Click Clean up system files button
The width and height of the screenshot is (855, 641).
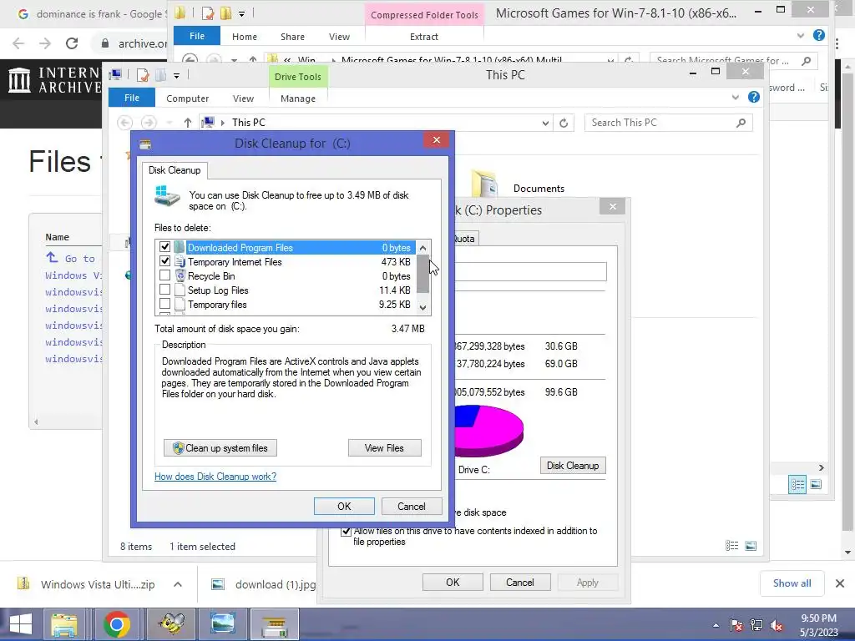pyautogui.click(x=220, y=448)
